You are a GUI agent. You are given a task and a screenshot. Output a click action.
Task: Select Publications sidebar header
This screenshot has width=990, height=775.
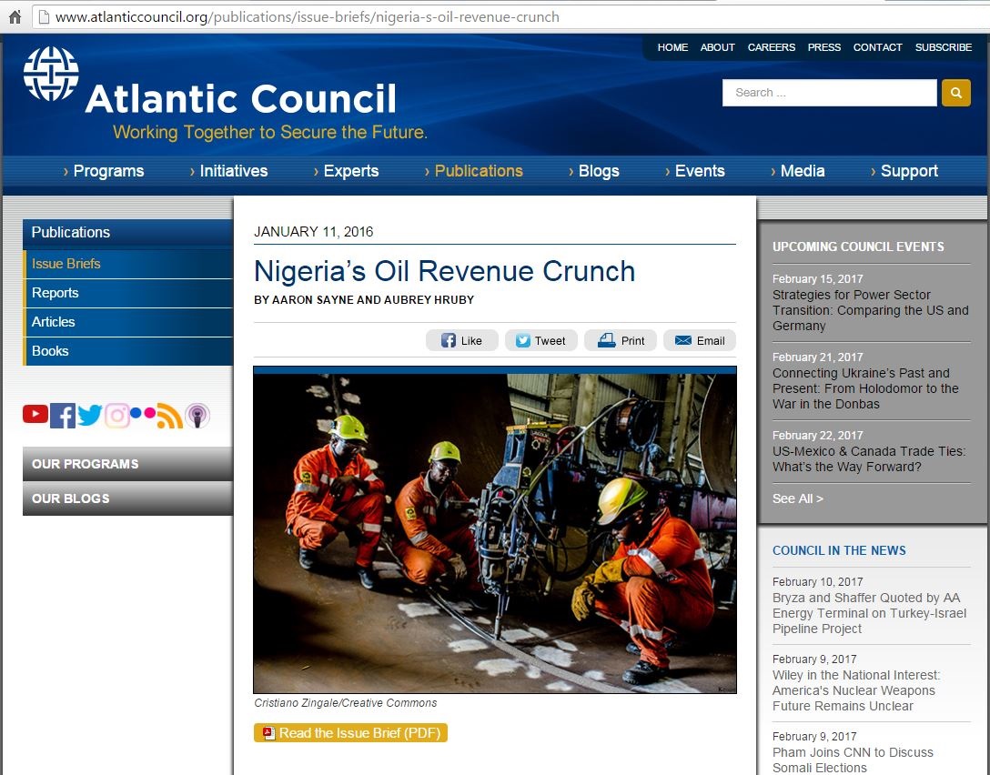[127, 232]
